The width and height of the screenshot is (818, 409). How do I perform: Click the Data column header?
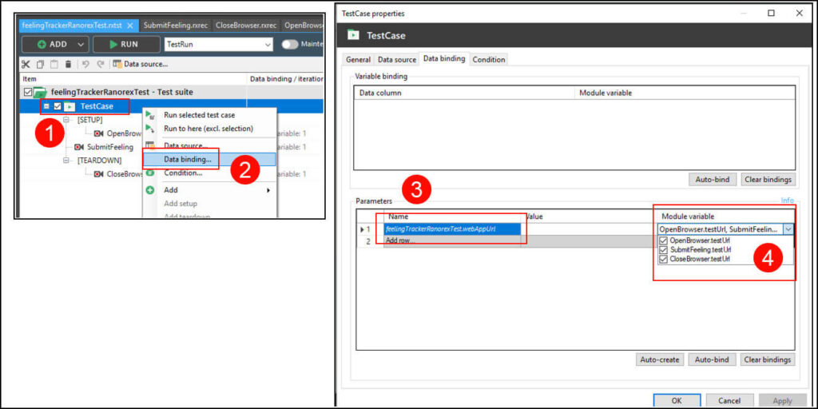(x=464, y=93)
